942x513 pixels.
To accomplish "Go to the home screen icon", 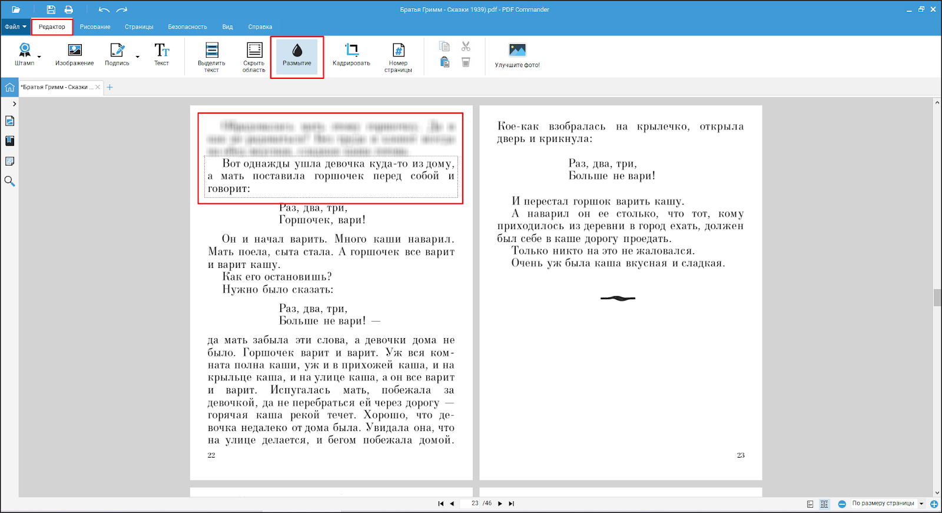I will tap(9, 87).
